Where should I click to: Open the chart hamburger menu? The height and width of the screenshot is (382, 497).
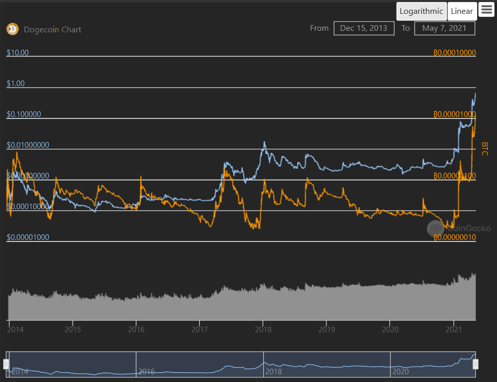point(486,10)
